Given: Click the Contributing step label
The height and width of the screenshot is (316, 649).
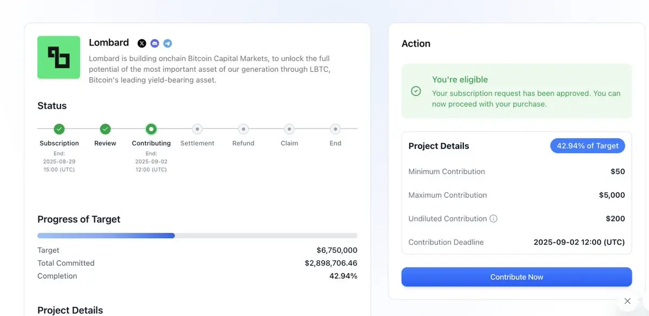Looking at the screenshot, I should (x=151, y=143).
